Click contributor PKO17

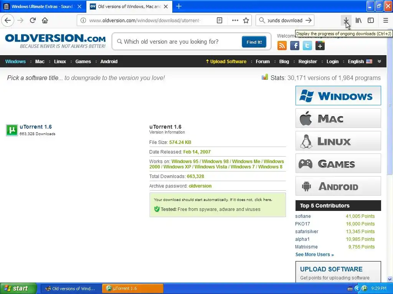[x=302, y=224]
